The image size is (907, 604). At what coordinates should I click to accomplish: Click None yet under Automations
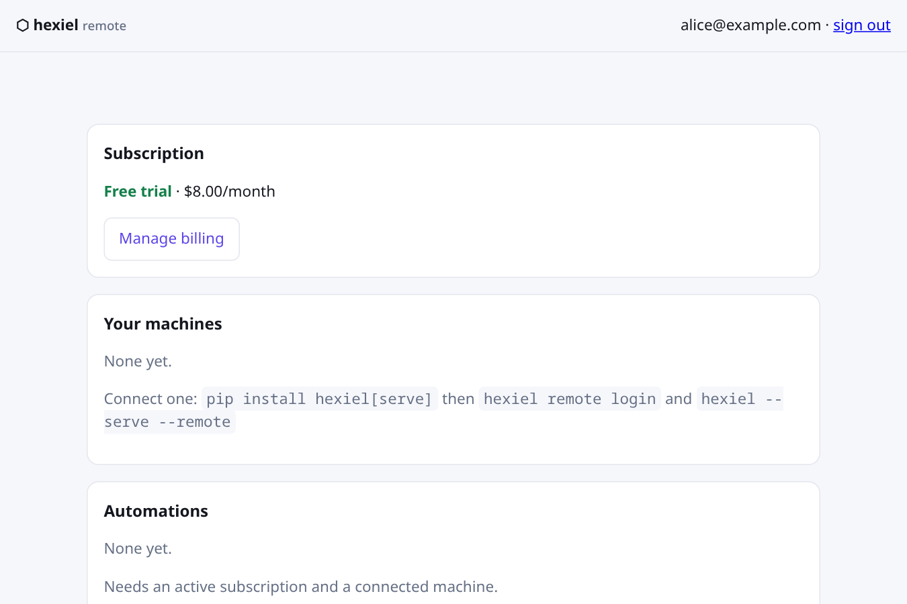pos(138,548)
